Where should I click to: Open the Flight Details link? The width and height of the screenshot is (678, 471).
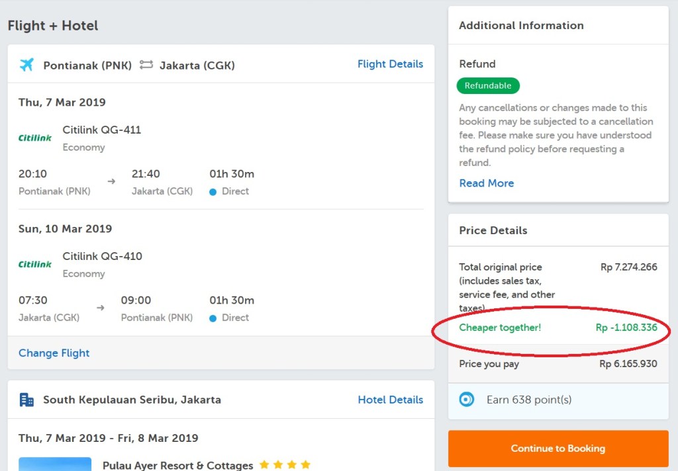pyautogui.click(x=390, y=64)
